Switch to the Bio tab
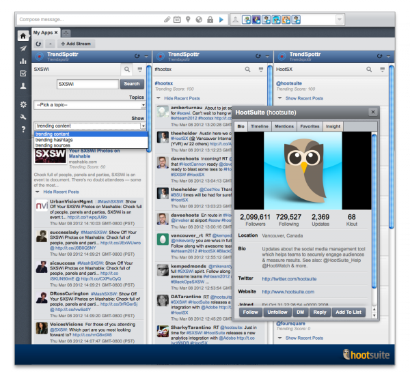This screenshot has width=410, height=380. coord(241,126)
